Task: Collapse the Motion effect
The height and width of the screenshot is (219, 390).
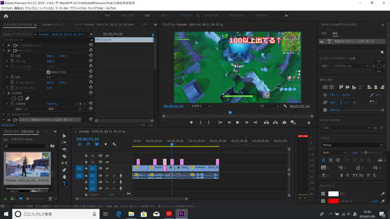Action: [4, 50]
